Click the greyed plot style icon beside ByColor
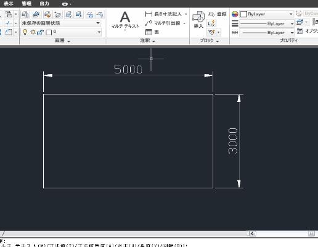Screen dimensions: 318x247 coord(299,14)
